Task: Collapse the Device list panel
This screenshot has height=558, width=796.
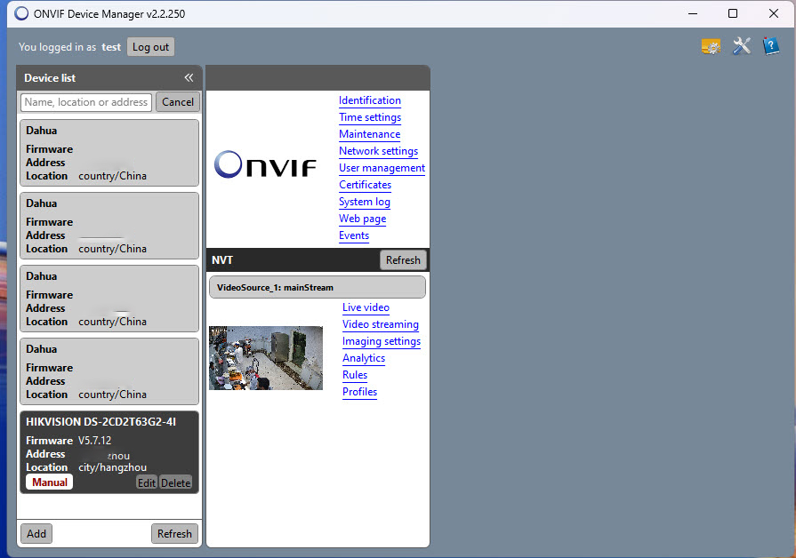Action: (x=189, y=78)
